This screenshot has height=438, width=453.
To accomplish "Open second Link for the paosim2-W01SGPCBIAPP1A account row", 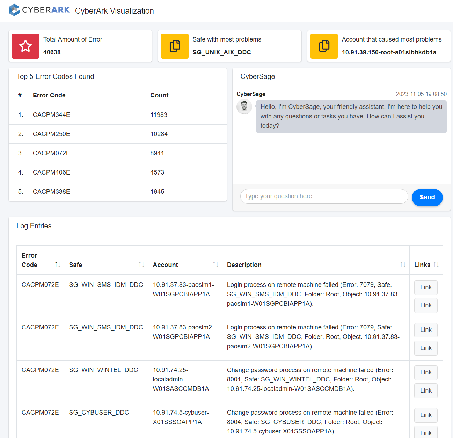I will pyautogui.click(x=426, y=348).
